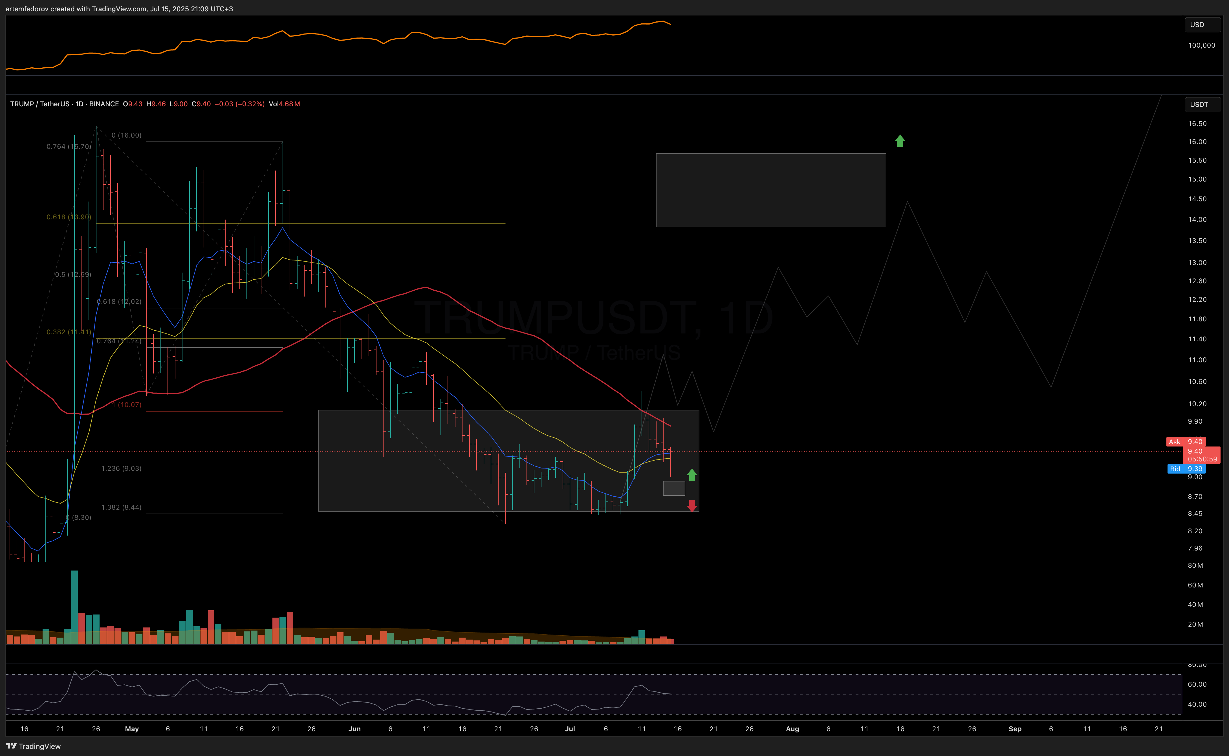Click the close value C9.40 in the legend
Image resolution: width=1229 pixels, height=756 pixels.
tap(201, 104)
